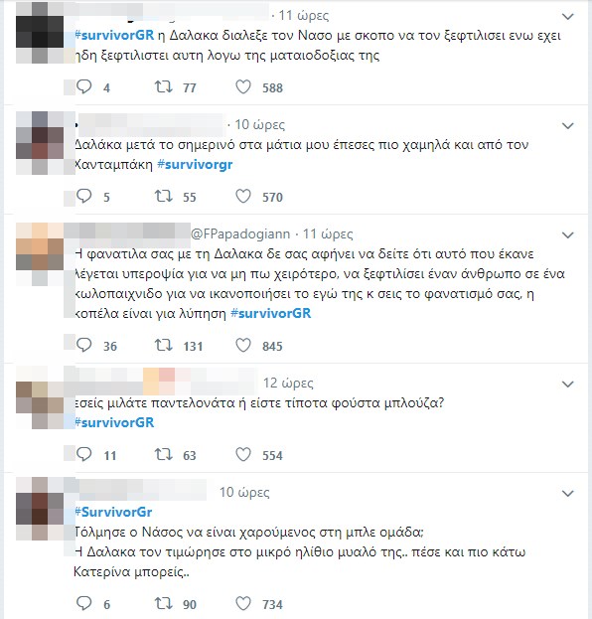Like the tweet with 588 likes
This screenshot has height=619, width=592.
pos(243,86)
